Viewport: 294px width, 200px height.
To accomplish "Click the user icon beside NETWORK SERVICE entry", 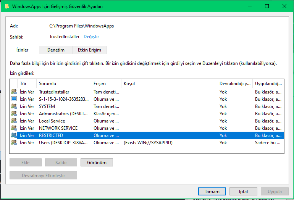I will coord(14,128).
